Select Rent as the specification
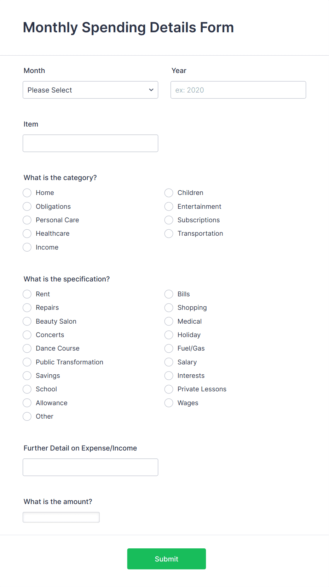The width and height of the screenshot is (329, 587). coord(27,294)
